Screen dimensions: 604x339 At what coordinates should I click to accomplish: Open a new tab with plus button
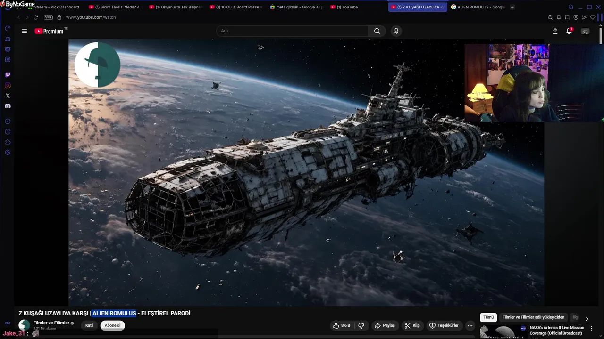point(512,7)
